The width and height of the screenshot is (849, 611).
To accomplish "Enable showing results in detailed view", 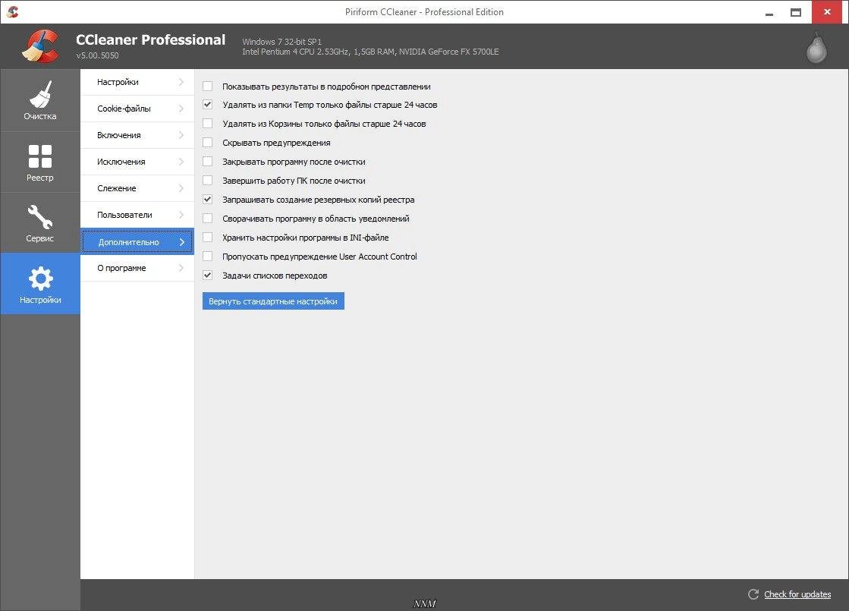I will (207, 86).
